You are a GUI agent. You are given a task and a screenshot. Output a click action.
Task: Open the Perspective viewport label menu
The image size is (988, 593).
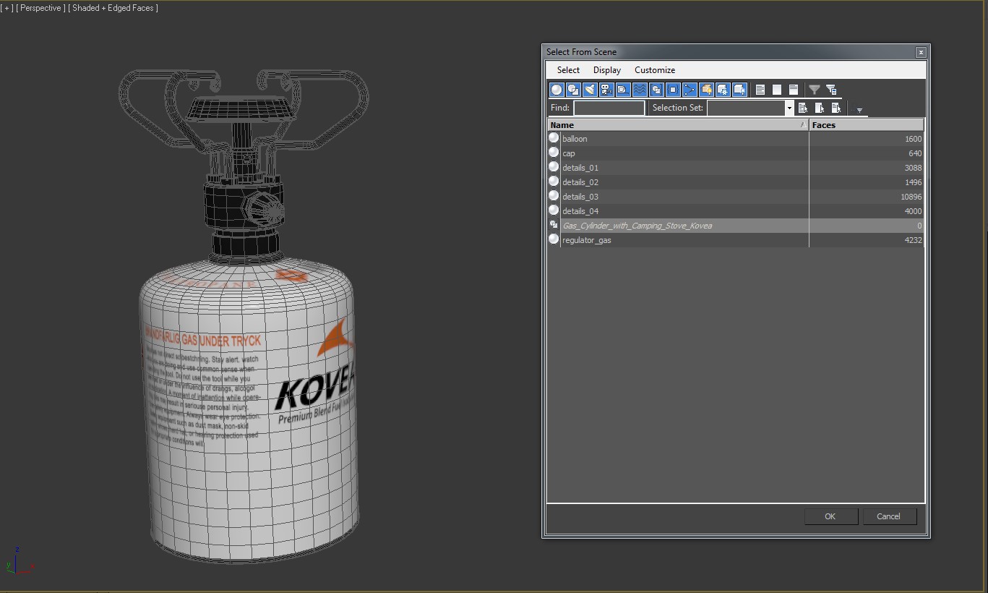coord(40,8)
